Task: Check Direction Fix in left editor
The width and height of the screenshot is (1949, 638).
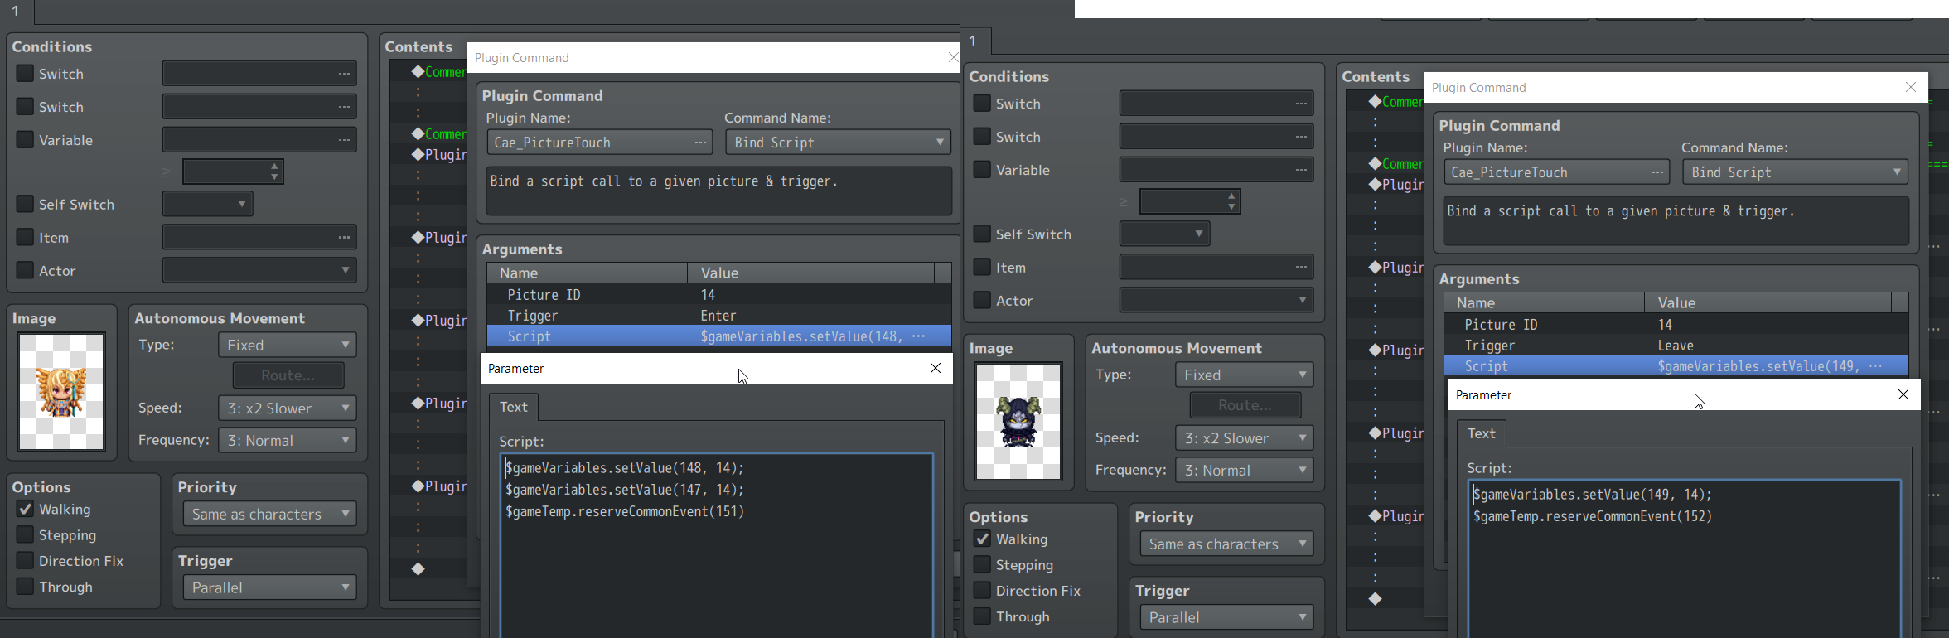Action: tap(25, 561)
